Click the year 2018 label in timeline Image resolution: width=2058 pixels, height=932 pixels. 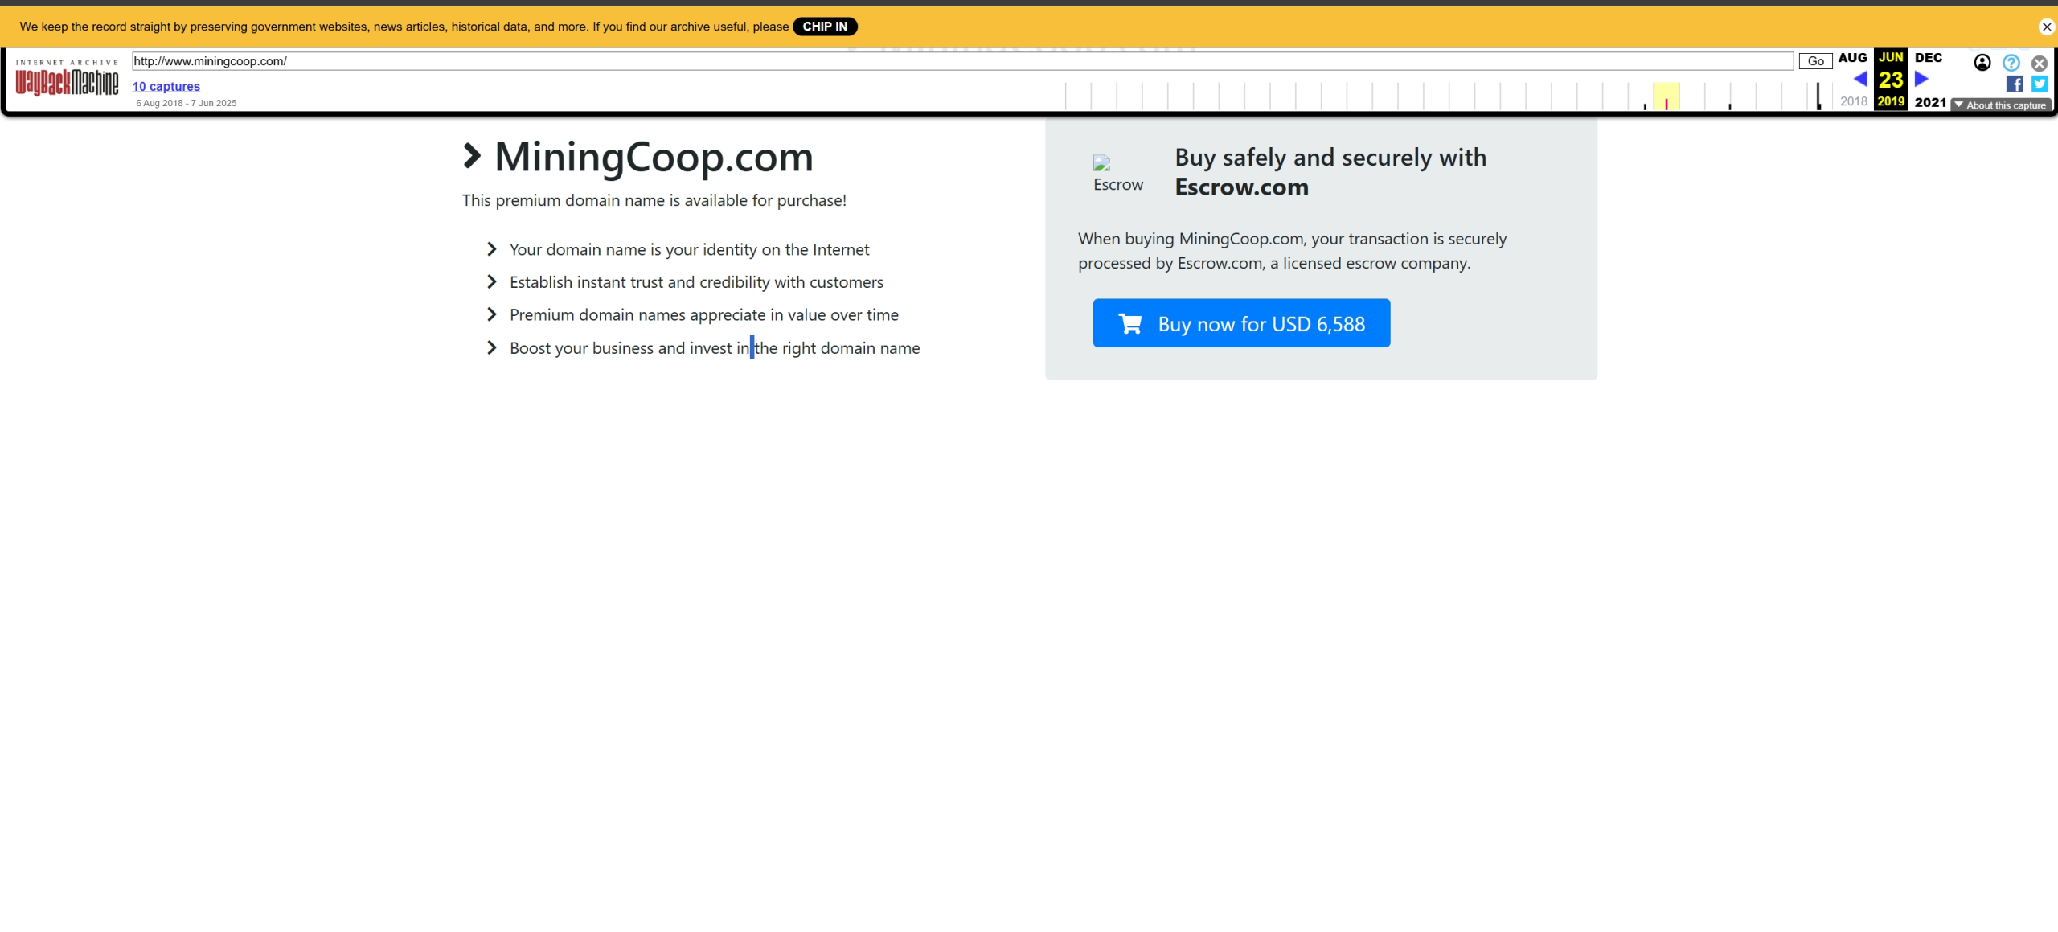(1853, 101)
